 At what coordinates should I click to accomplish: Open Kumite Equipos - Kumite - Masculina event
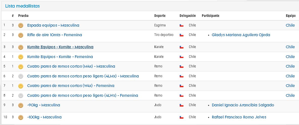click(60, 47)
